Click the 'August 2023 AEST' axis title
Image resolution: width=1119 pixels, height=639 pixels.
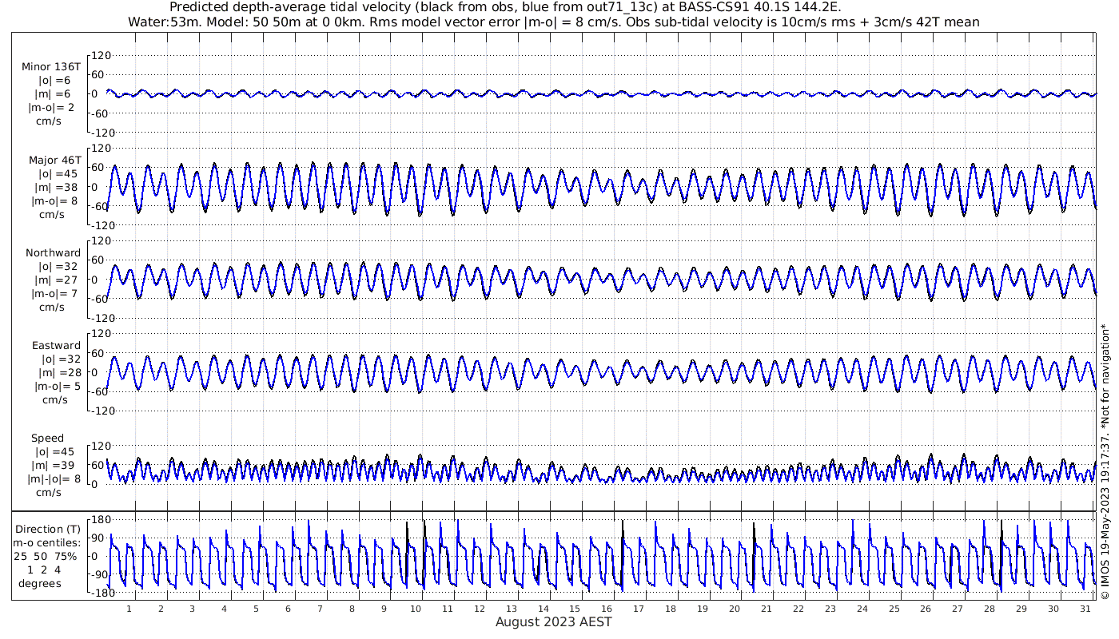pyautogui.click(x=554, y=622)
